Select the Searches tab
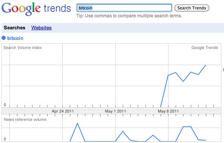The height and width of the screenshot is (143, 224). coord(15,27)
